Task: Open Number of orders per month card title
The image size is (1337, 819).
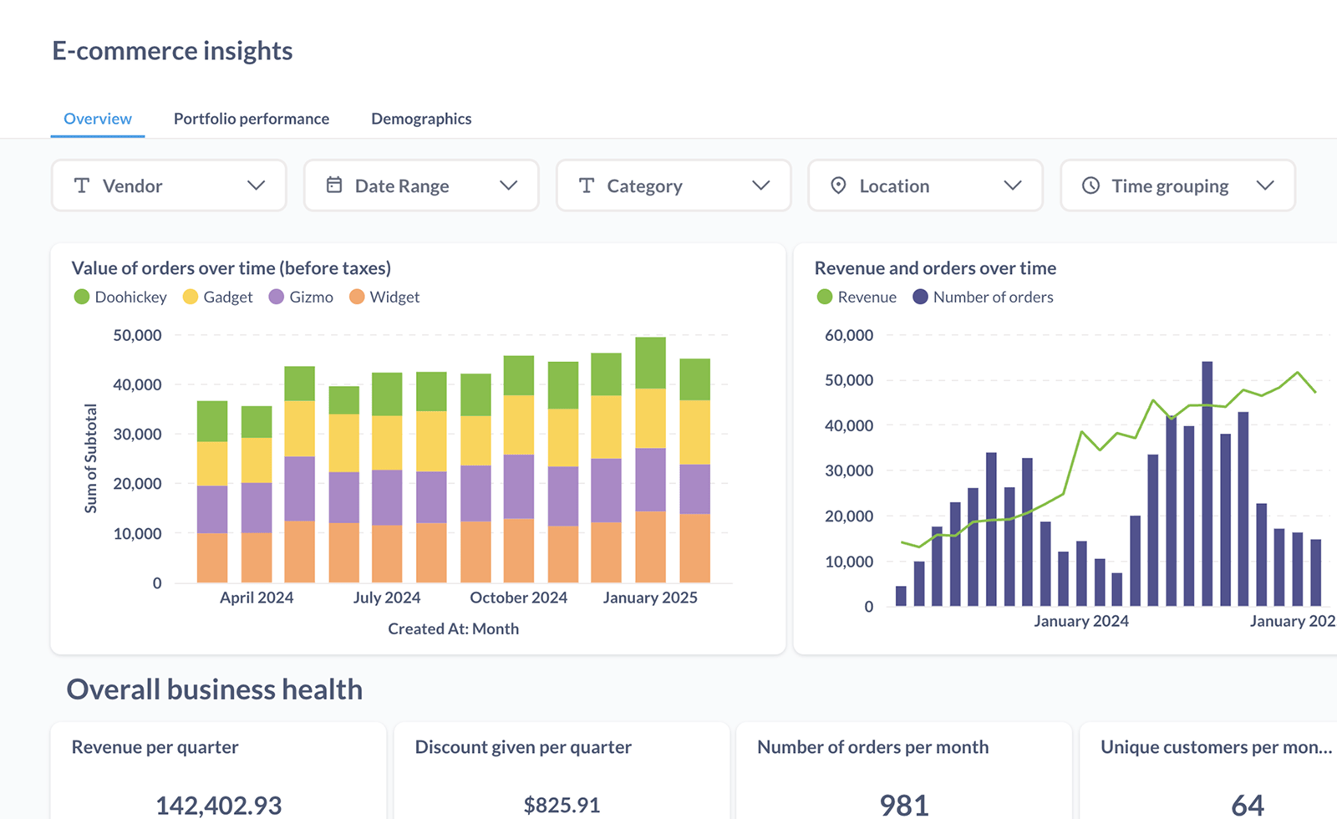Action: tap(872, 747)
